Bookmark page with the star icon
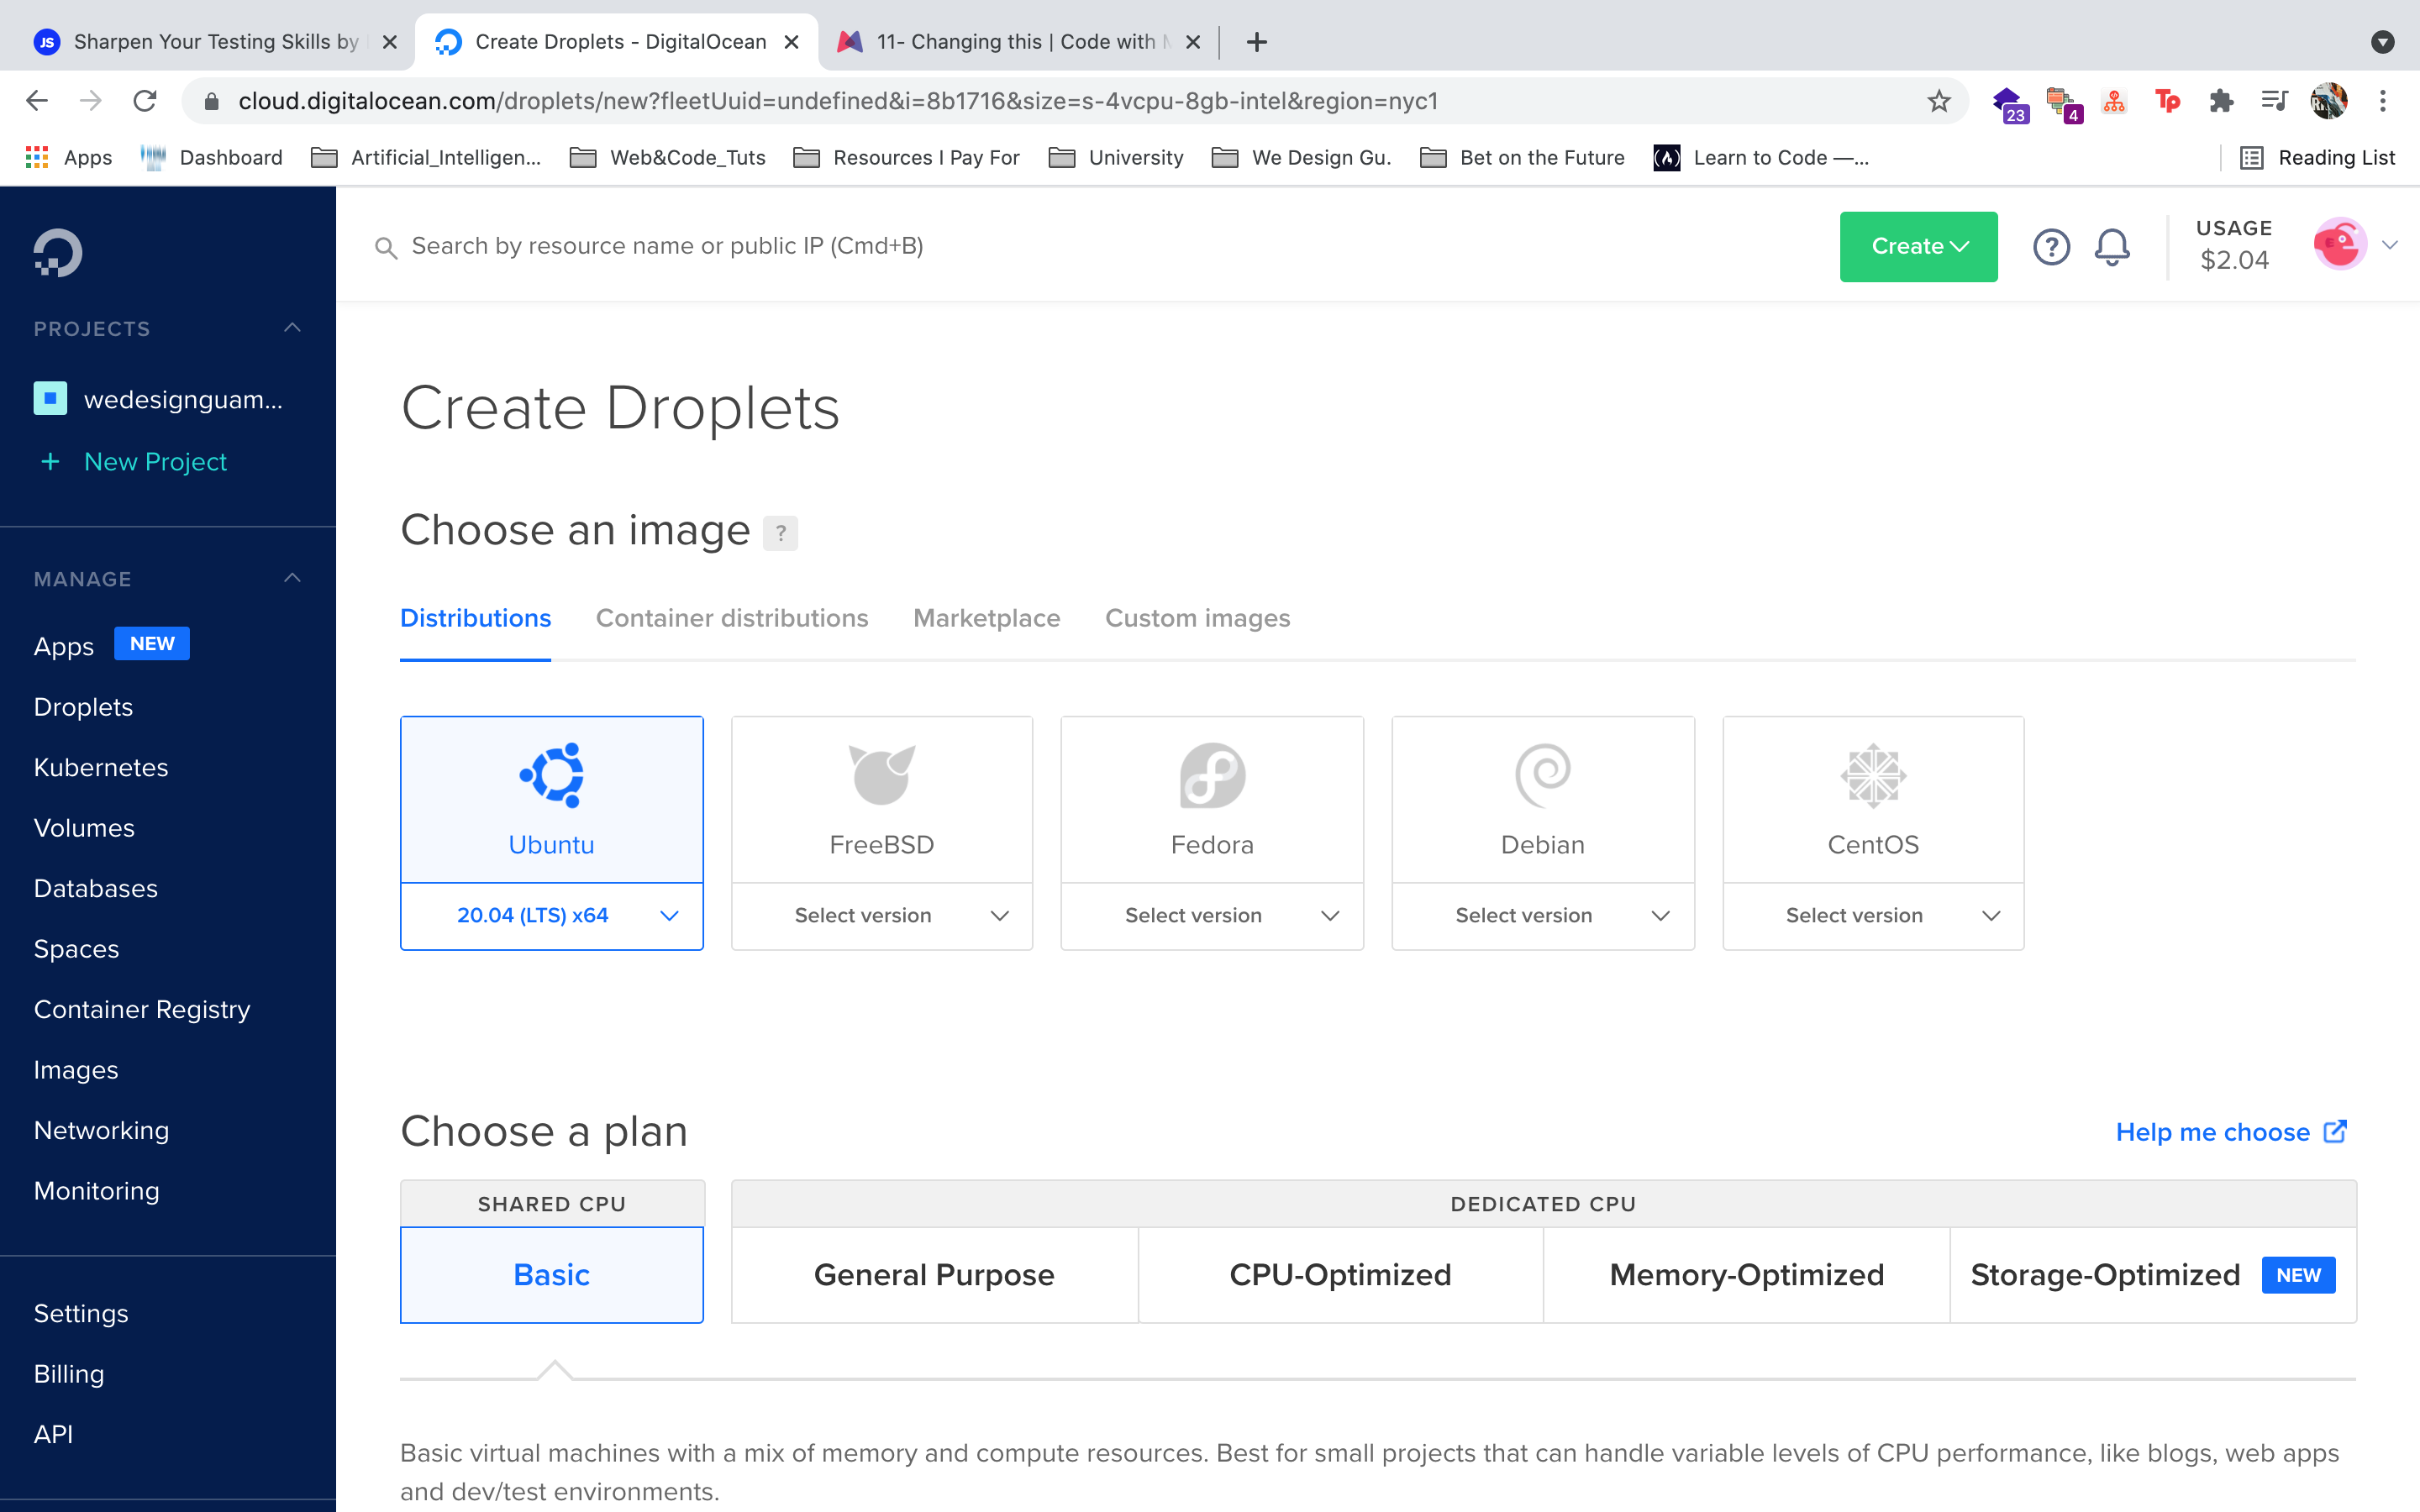 1939,101
